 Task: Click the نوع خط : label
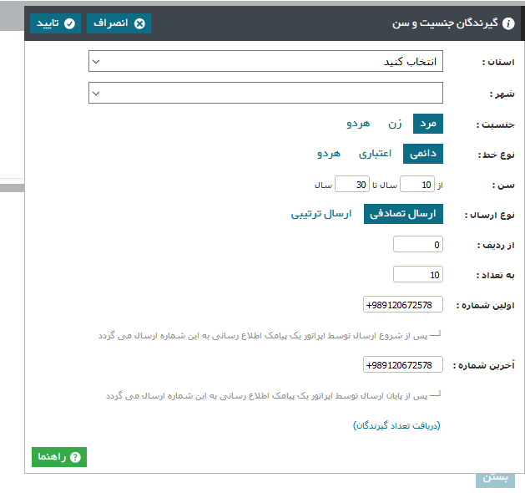click(x=496, y=155)
